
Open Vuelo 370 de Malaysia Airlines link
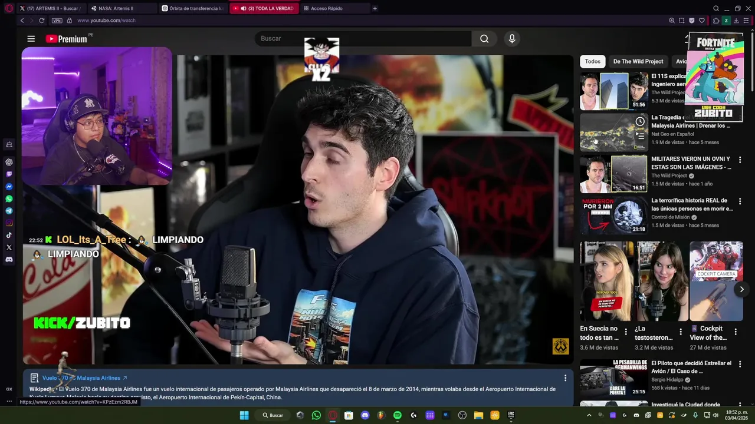[x=84, y=378]
